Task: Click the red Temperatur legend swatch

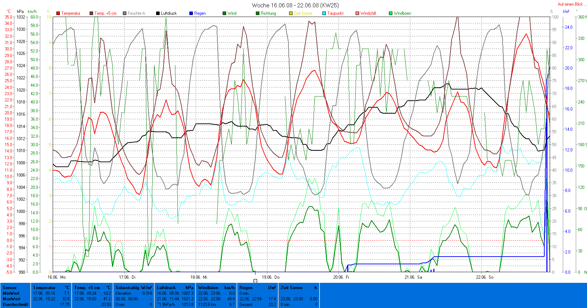Action: [x=58, y=13]
